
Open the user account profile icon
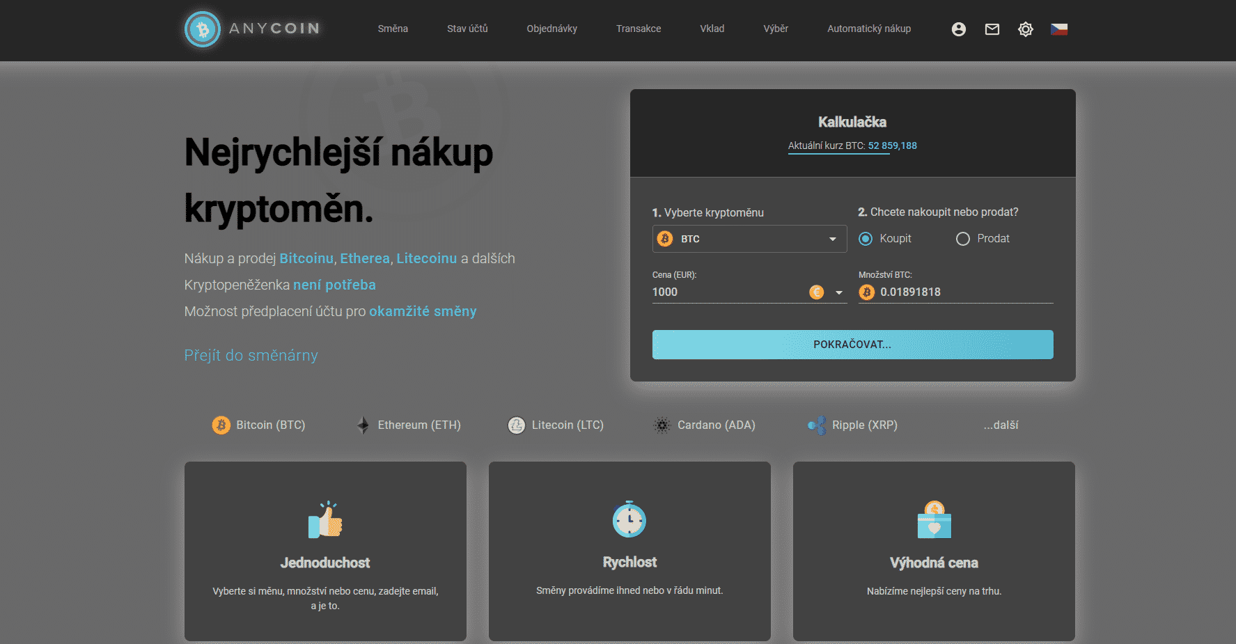959,29
